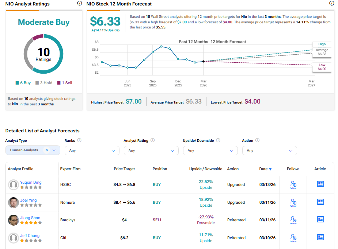Click the Mar 2026 point on forecast chart

[204, 61]
